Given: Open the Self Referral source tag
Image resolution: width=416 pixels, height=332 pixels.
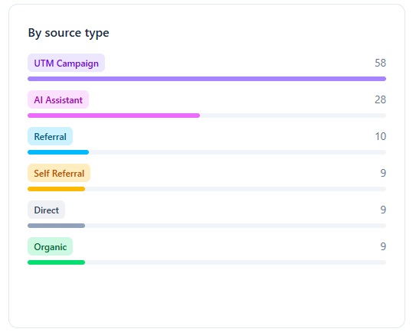Looking at the screenshot, I should [59, 174].
